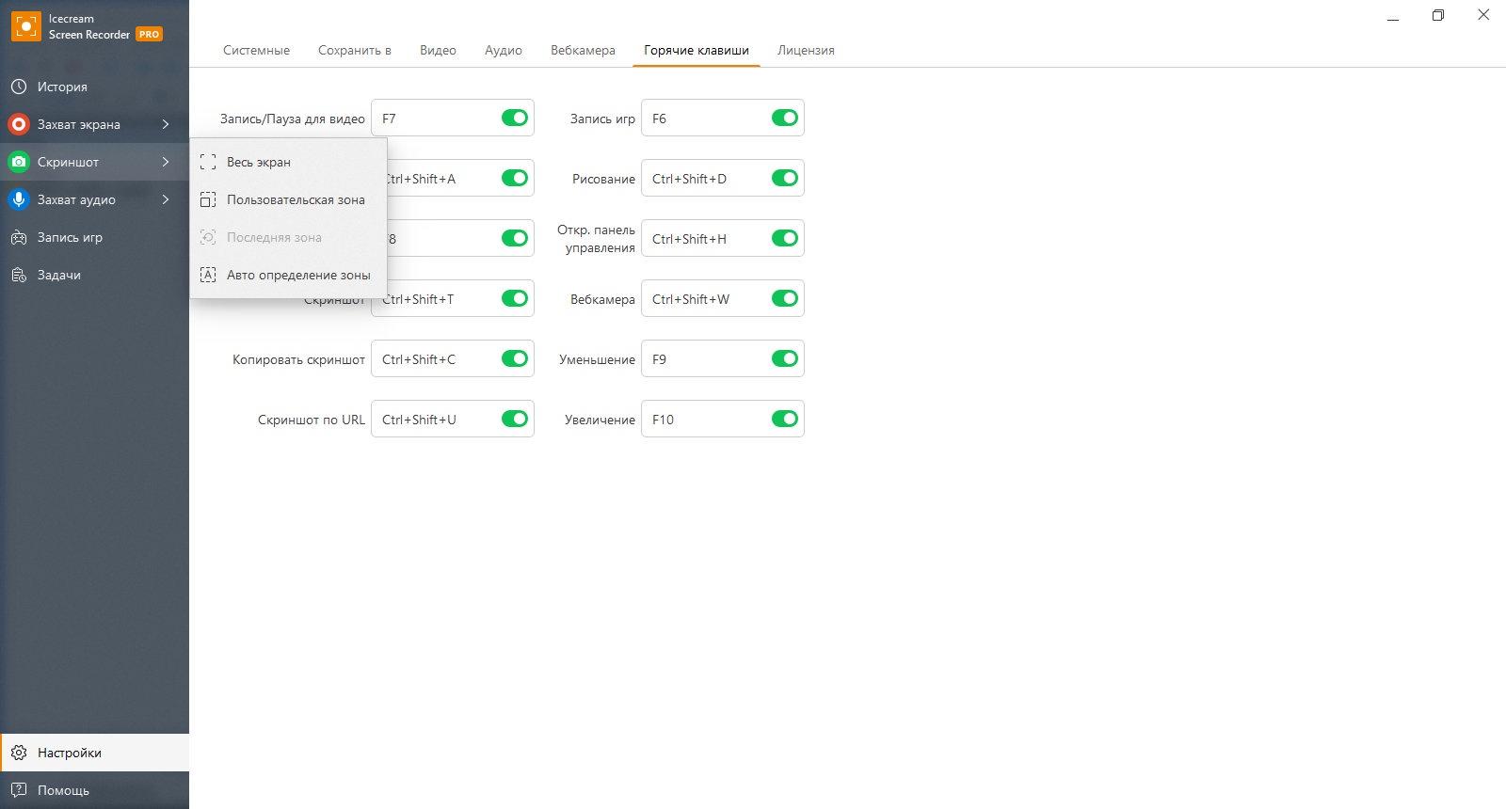This screenshot has width=1506, height=809.
Task: Open the Лицензия tab
Action: click(806, 50)
